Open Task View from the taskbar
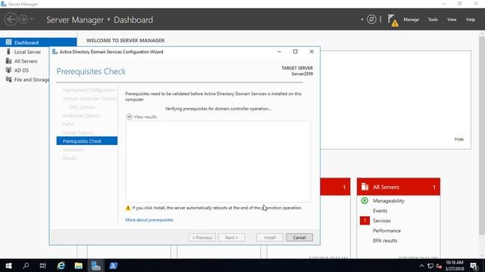The width and height of the screenshot is (485, 272). point(42,265)
